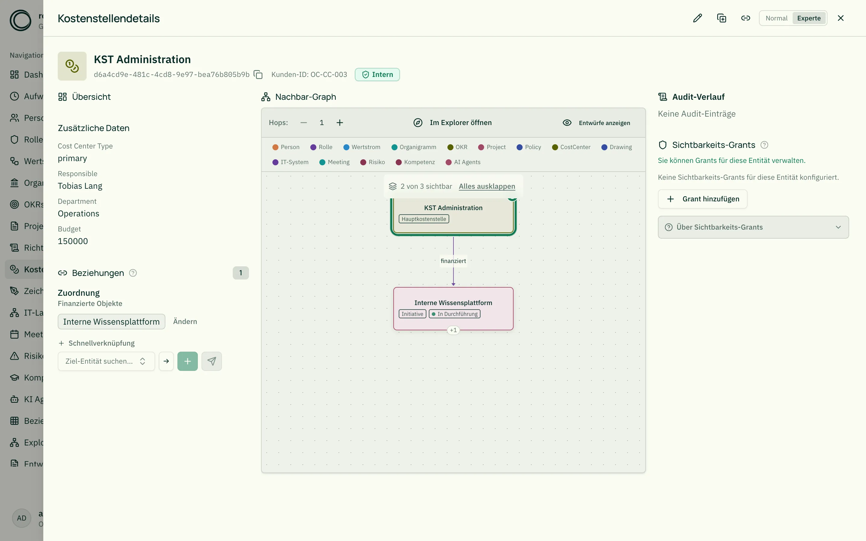
Task: Toggle Project legend filter
Action: pos(492,147)
